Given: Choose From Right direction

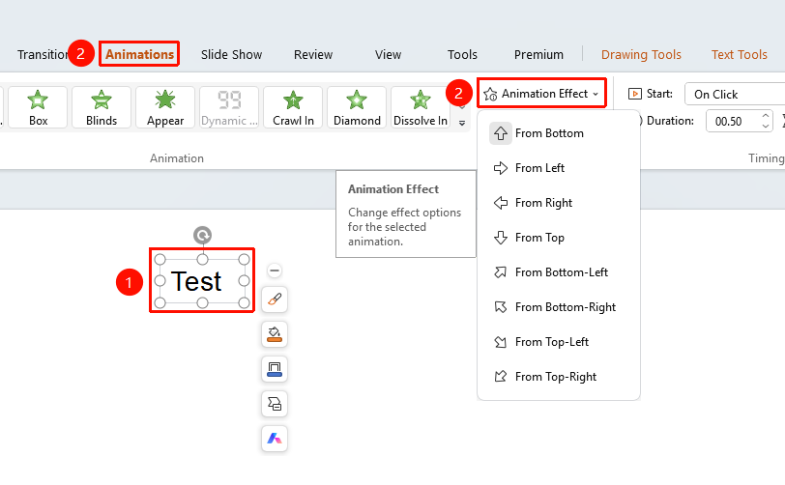Looking at the screenshot, I should click(x=559, y=203).
